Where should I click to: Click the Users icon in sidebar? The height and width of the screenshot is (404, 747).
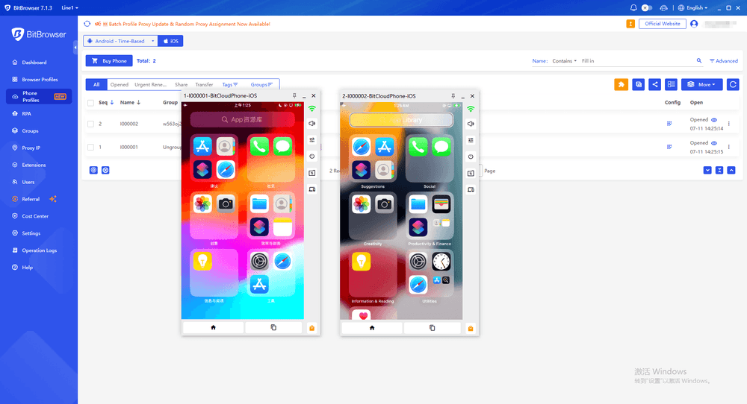15,182
